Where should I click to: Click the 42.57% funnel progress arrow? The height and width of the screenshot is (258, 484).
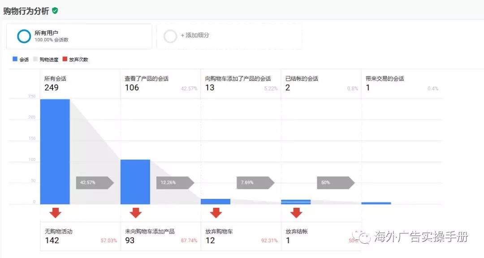pos(94,183)
